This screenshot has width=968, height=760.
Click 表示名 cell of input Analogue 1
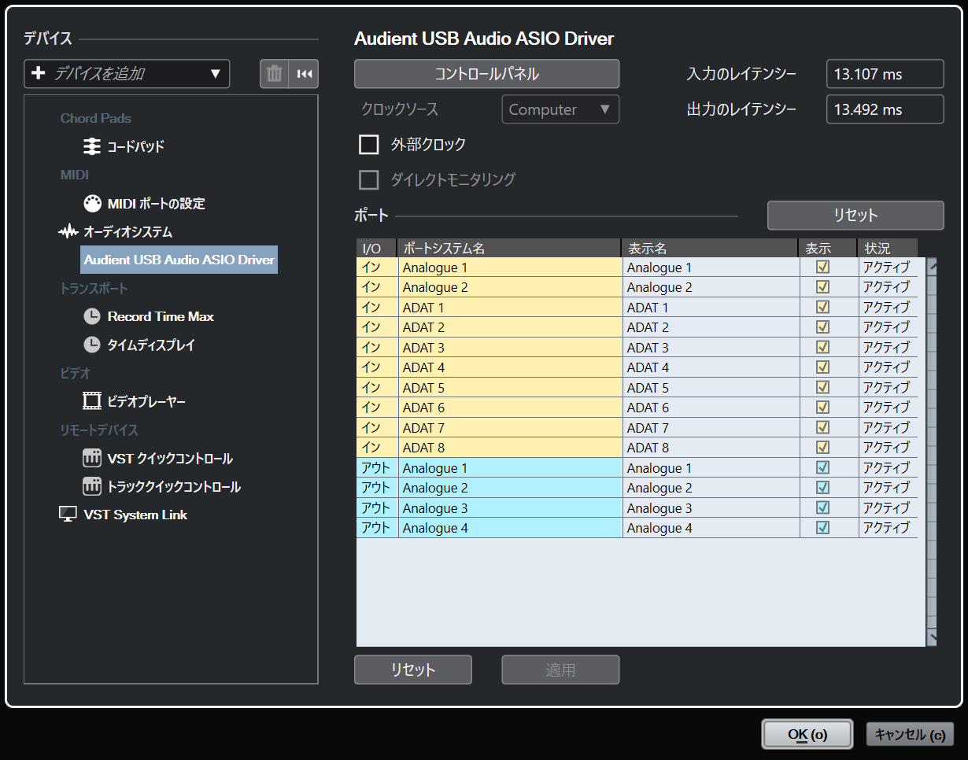tap(711, 267)
